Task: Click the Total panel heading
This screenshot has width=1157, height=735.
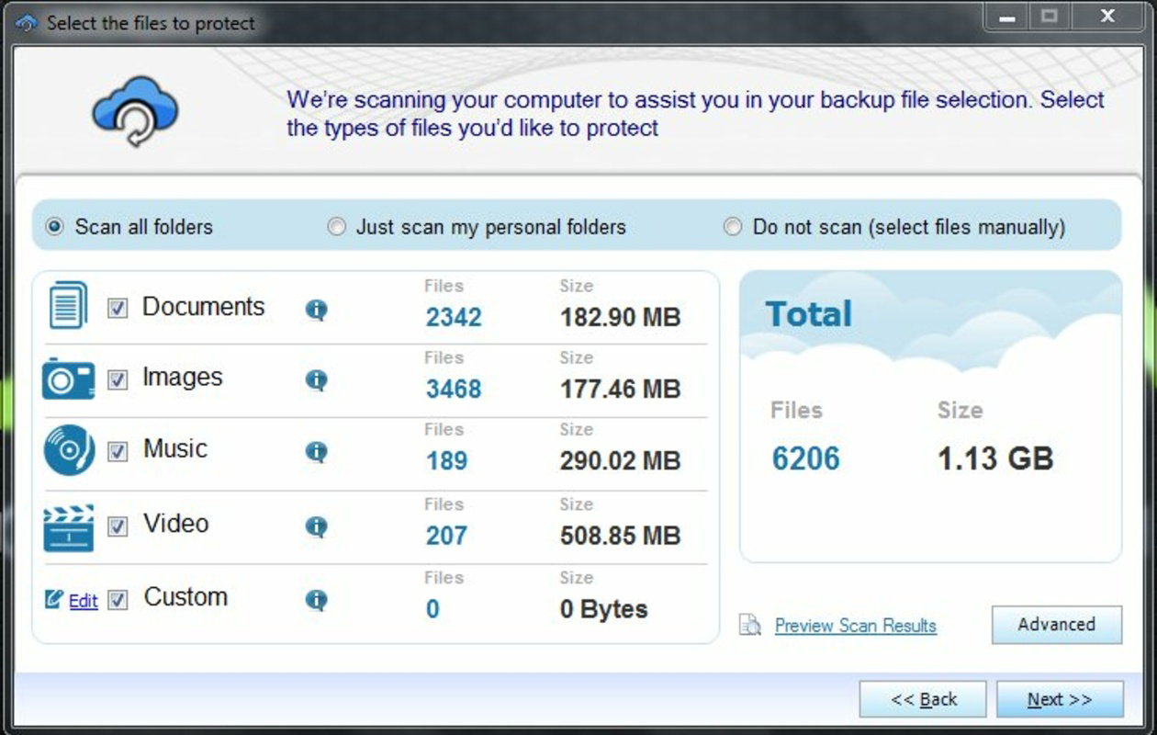Action: [809, 314]
